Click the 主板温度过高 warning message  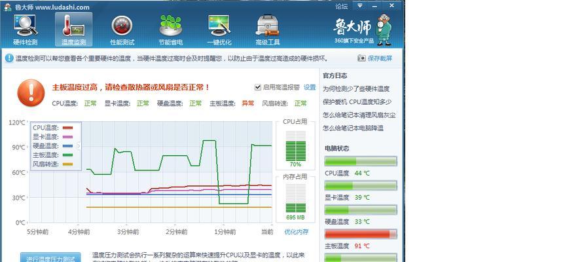[131, 87]
